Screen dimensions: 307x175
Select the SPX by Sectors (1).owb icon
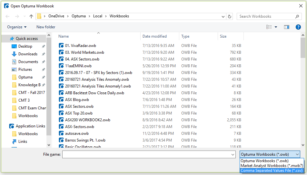coord(61,73)
